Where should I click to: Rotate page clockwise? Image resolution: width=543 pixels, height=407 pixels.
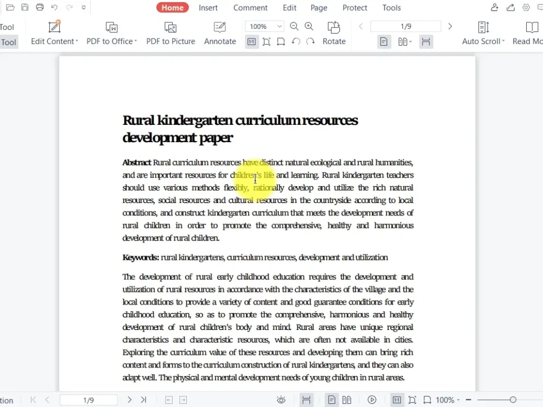coord(310,42)
